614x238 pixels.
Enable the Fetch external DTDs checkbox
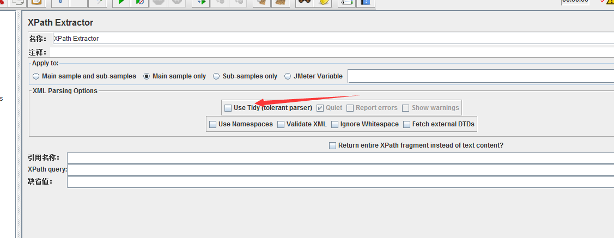click(x=406, y=125)
